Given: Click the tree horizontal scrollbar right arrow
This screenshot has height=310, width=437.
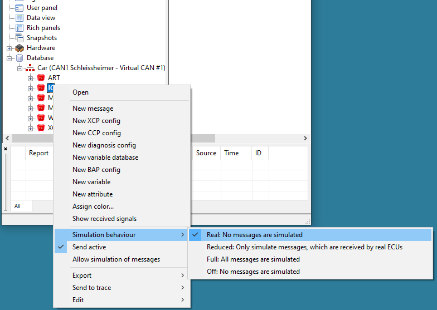Looking at the screenshot, I should click(305, 138).
